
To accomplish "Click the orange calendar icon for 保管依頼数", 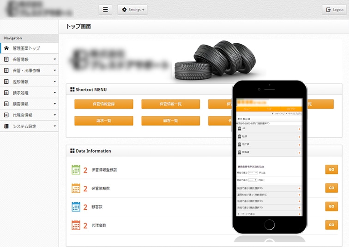I will (76, 188).
